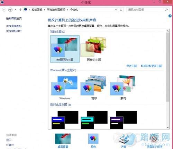Open the recent locations dropdown arrow
This screenshot has height=149, width=173.
(16, 10)
